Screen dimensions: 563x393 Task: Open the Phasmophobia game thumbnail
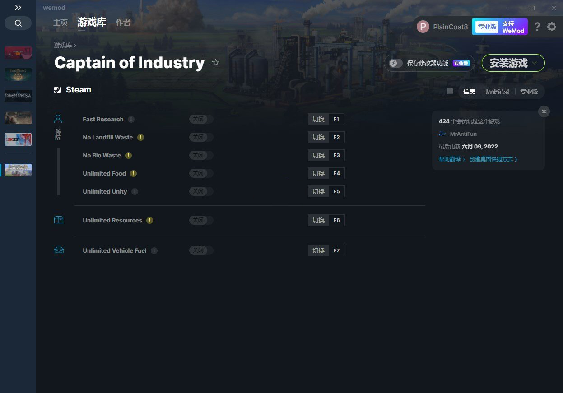click(x=18, y=96)
